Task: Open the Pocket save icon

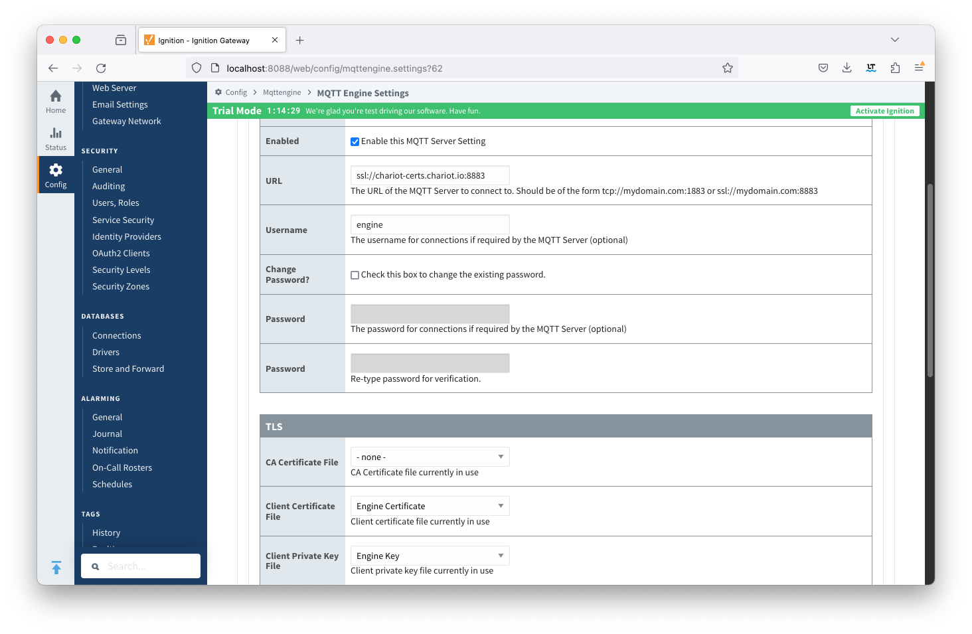Action: coord(823,68)
